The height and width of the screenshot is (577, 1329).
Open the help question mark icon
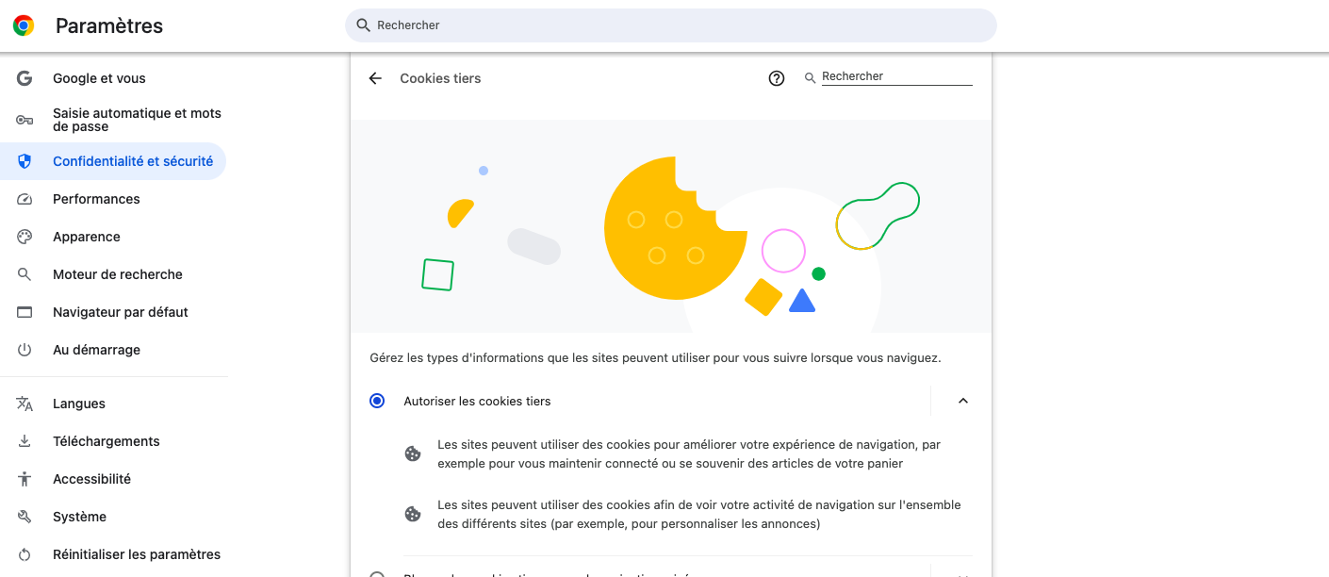point(777,78)
